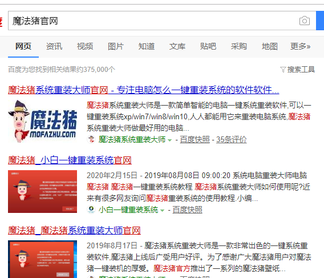This screenshot has height=278, width=324.
Task: Open the 小白一键重装系统 green source link
Action: click(x=128, y=209)
